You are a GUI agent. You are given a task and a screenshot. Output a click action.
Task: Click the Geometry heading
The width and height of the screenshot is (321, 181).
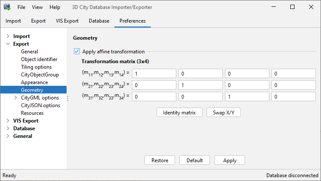pyautogui.click(x=85, y=38)
